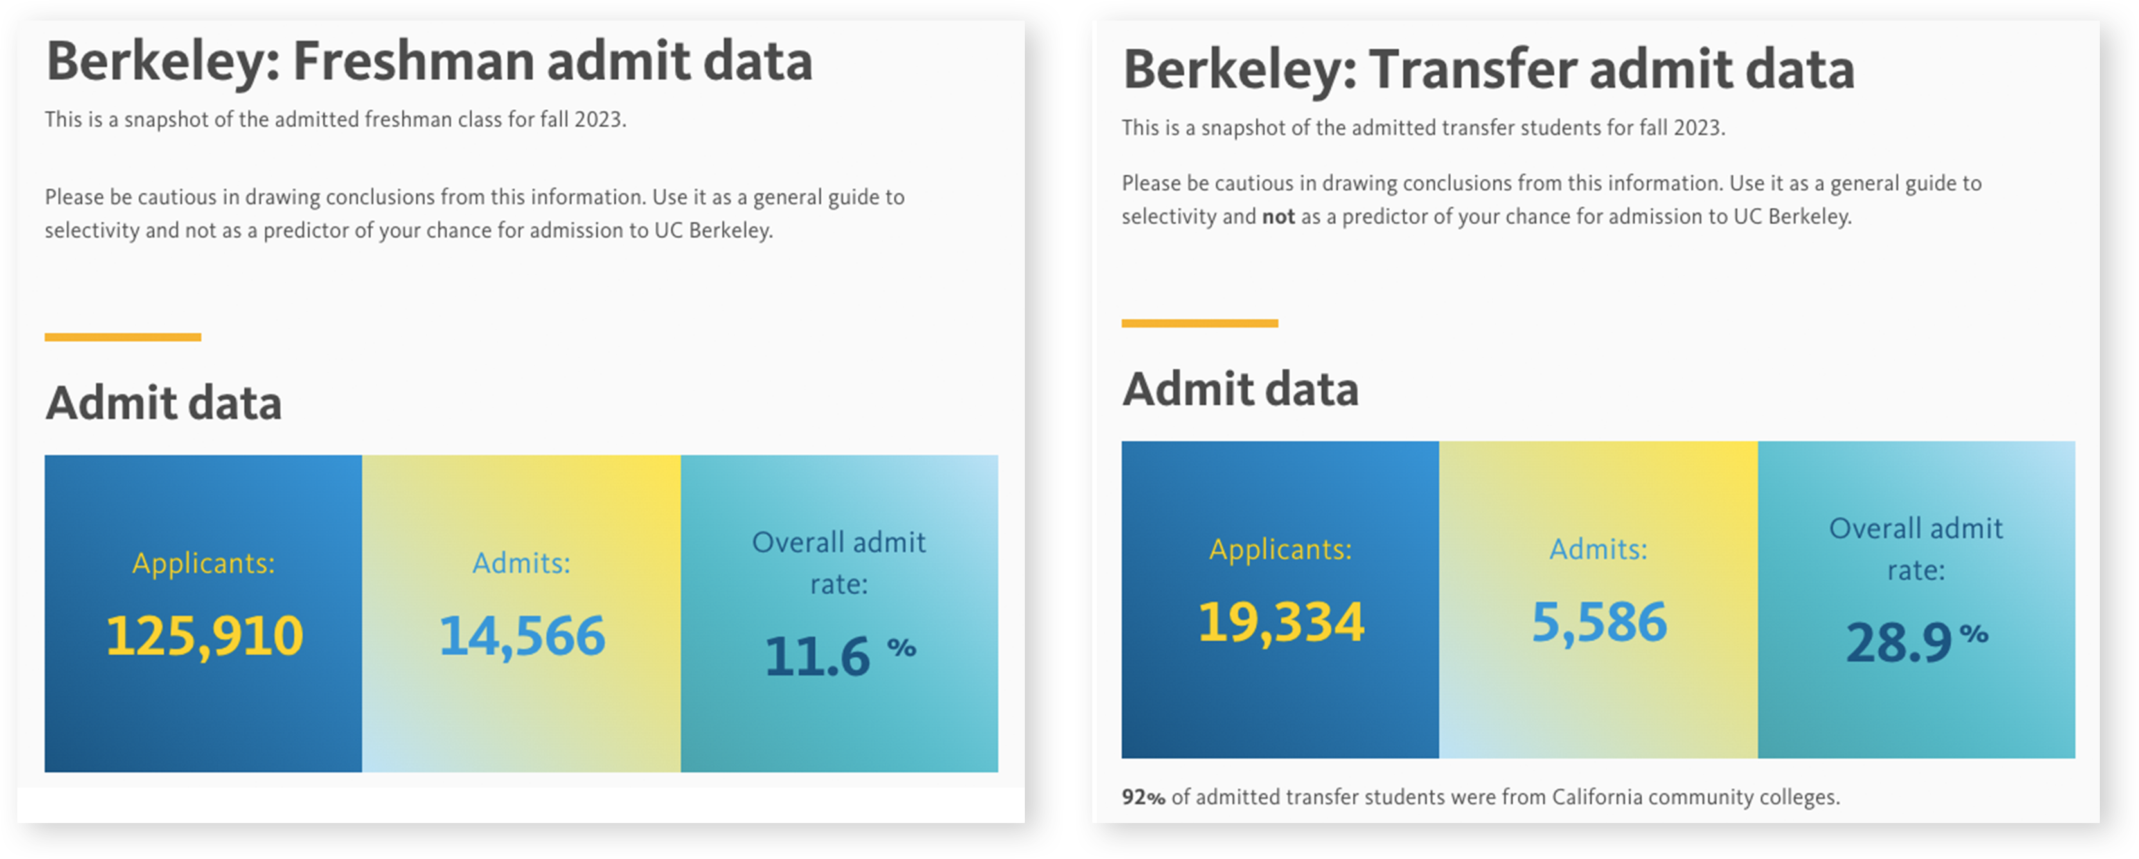The width and height of the screenshot is (2139, 859).
Task: Select the transfer Admits 5,586 tile
Action: pyautogui.click(x=1599, y=599)
